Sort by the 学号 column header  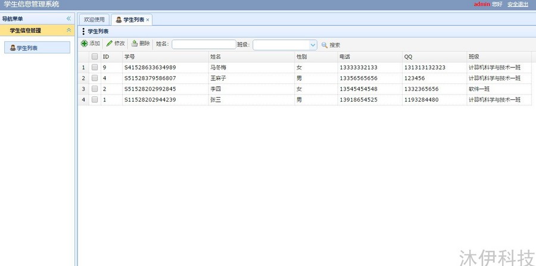pos(166,57)
